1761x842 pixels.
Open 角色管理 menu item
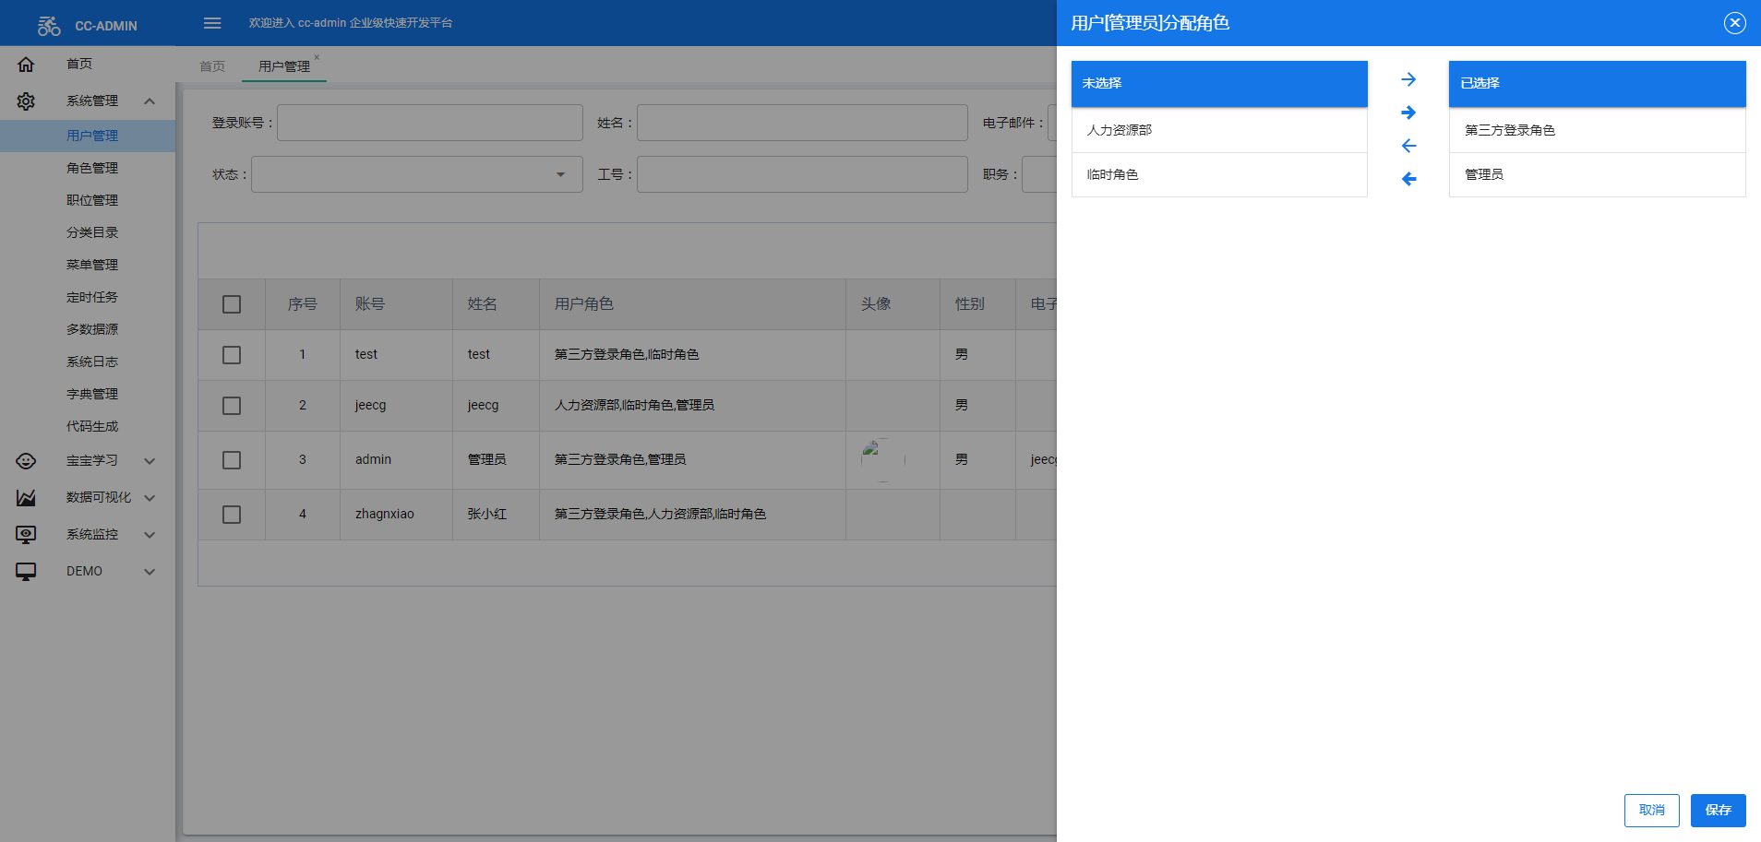(x=88, y=168)
